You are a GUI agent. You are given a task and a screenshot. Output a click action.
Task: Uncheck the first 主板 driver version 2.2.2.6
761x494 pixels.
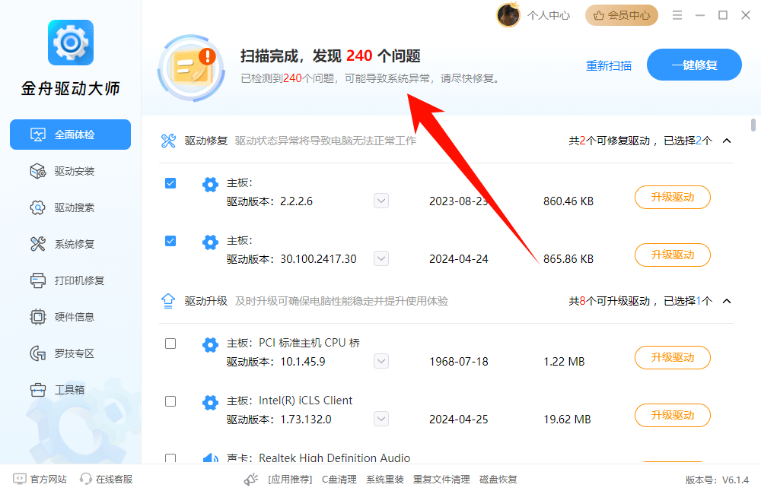pos(170,185)
